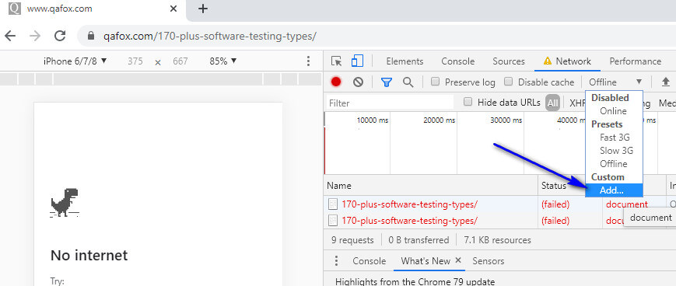Click the browser forward arrow
This screenshot has width=676, height=286.
[35, 36]
